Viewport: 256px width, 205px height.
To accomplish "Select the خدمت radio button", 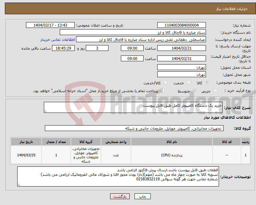I will pyautogui.click(x=189, y=82).
